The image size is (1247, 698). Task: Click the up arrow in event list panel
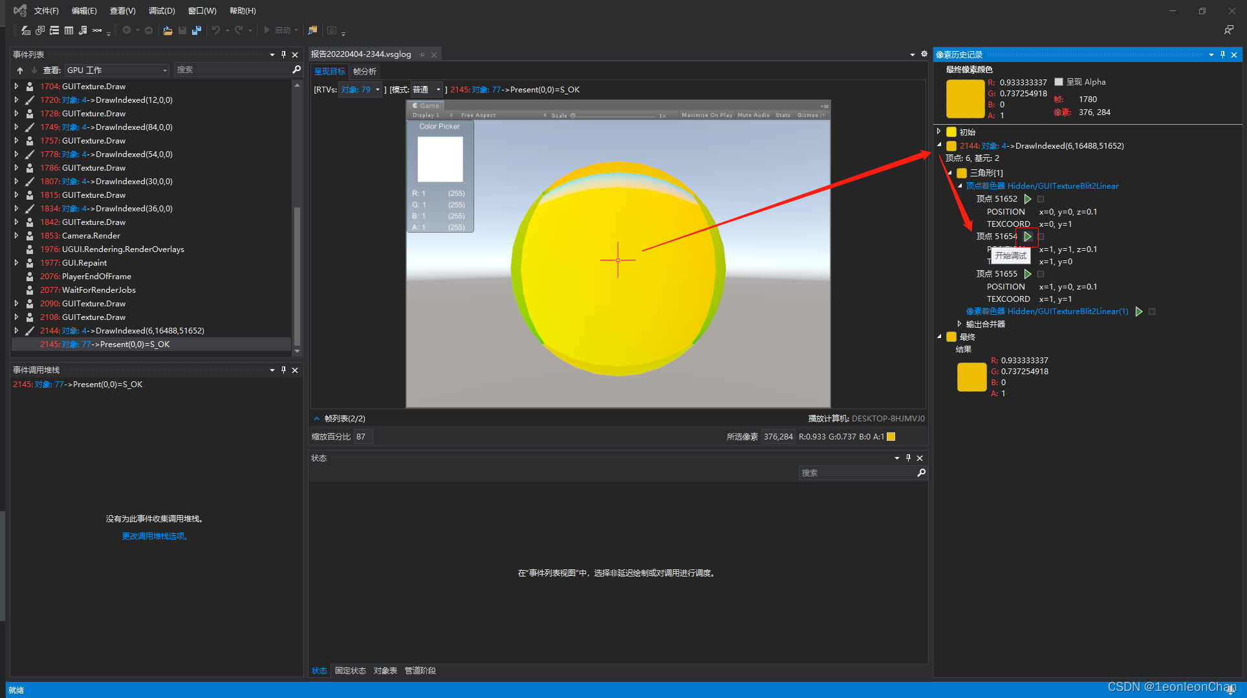pos(20,70)
